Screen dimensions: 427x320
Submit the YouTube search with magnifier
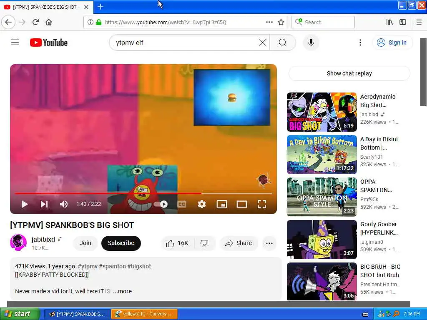pyautogui.click(x=283, y=42)
